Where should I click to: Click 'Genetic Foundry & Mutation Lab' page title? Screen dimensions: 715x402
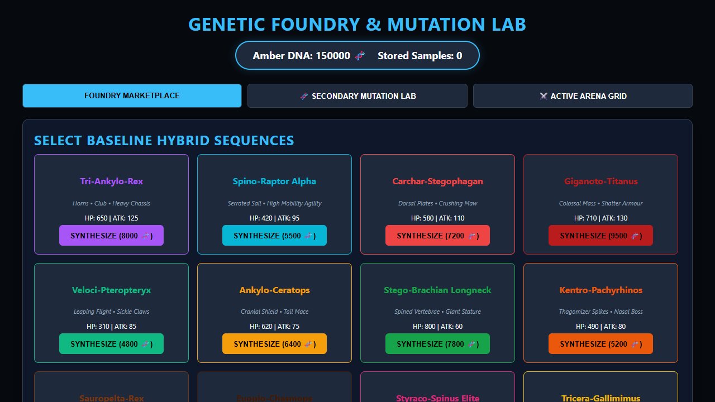pos(357,25)
